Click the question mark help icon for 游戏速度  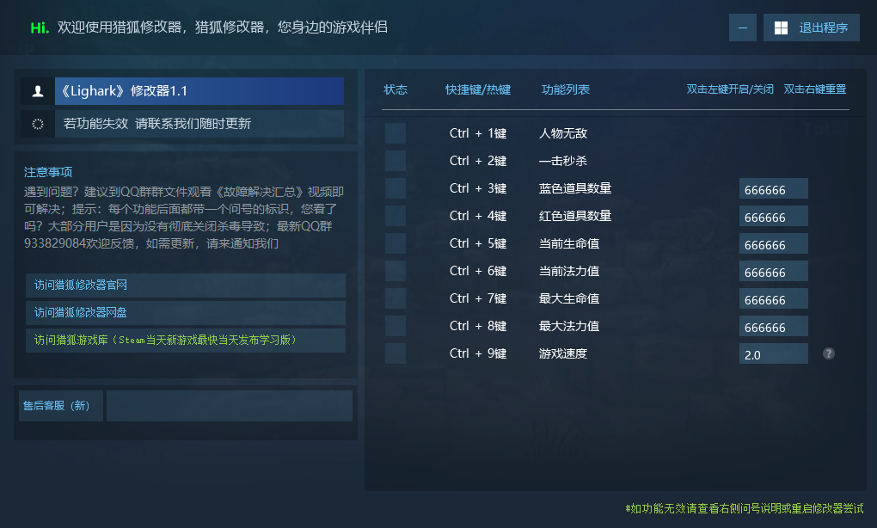point(828,353)
